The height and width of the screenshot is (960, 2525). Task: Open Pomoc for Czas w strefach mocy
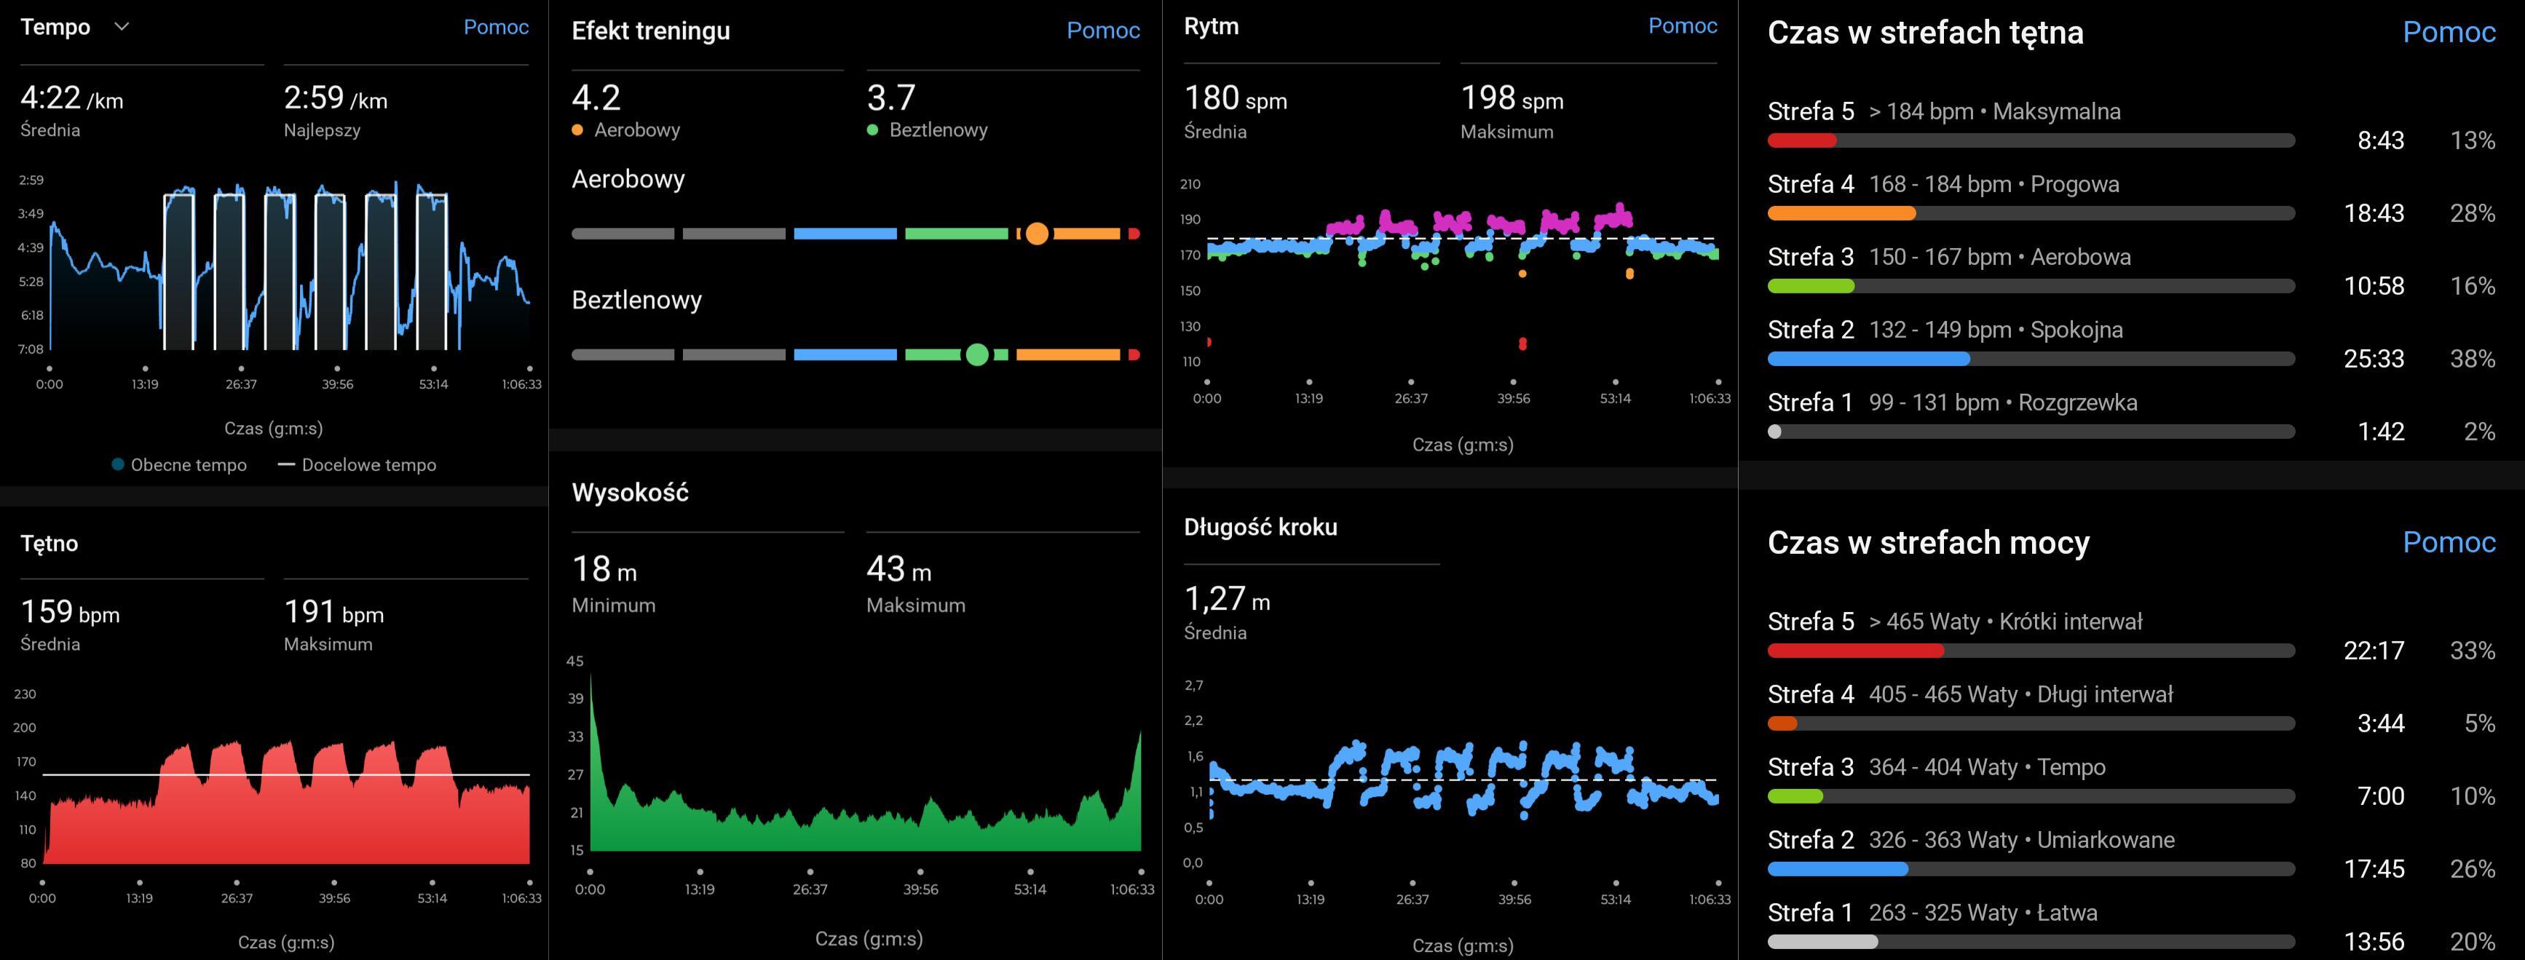pyautogui.click(x=2448, y=542)
